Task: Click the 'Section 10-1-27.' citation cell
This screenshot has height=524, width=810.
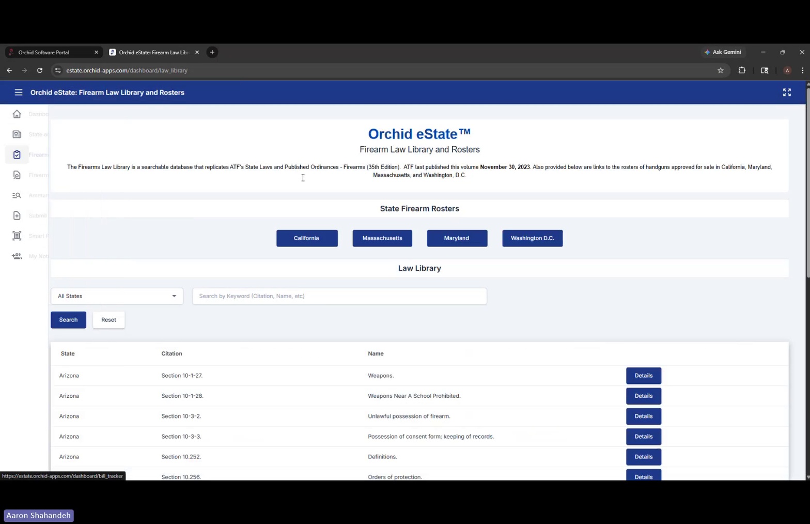Action: (182, 376)
